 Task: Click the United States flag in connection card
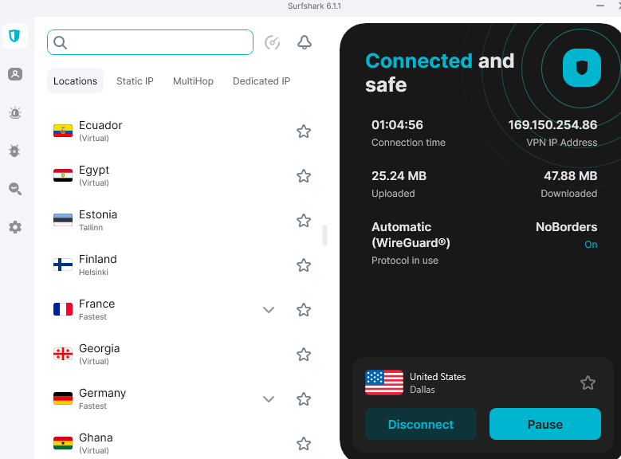point(384,382)
